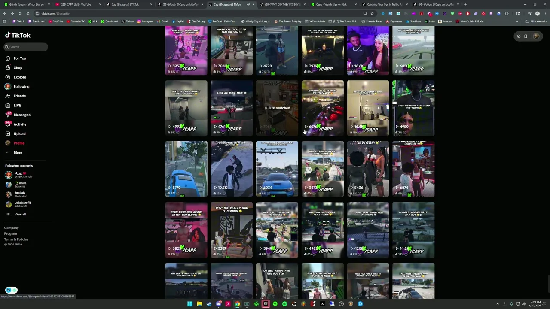The width and height of the screenshot is (550, 309).
Task: Open the jalalsamfit following account
Action: point(18,204)
